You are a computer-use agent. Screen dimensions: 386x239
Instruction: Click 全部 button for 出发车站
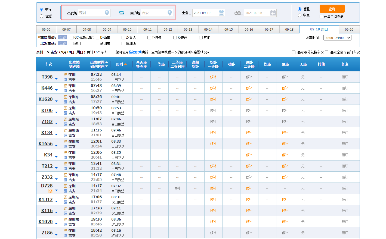pyautogui.click(x=63, y=43)
